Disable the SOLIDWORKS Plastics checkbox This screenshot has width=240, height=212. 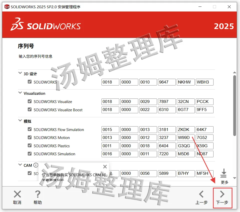pyautogui.click(x=29, y=145)
